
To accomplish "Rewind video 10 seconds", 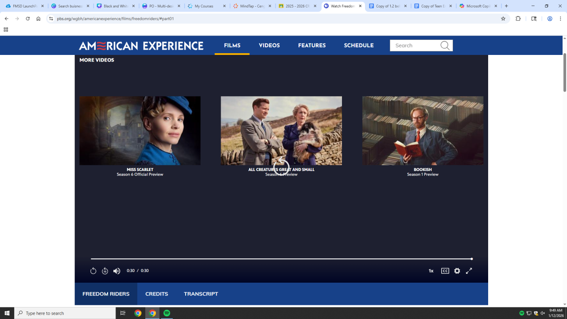I will 105,271.
